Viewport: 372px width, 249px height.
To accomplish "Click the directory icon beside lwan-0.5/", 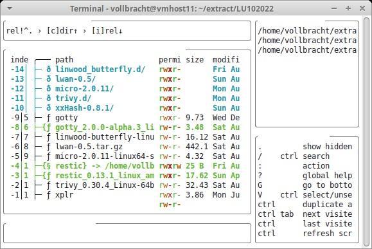I will (49, 79).
